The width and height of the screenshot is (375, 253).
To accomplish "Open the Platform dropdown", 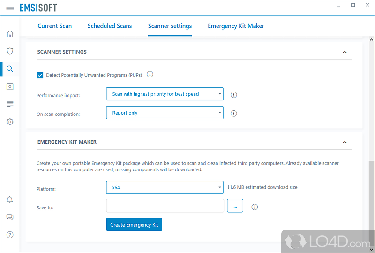I will [x=165, y=187].
